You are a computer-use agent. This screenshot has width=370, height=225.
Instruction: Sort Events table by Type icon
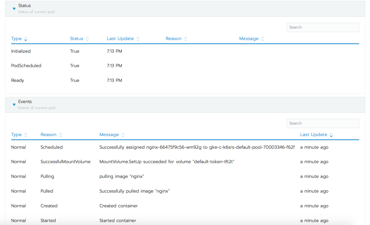(26, 135)
